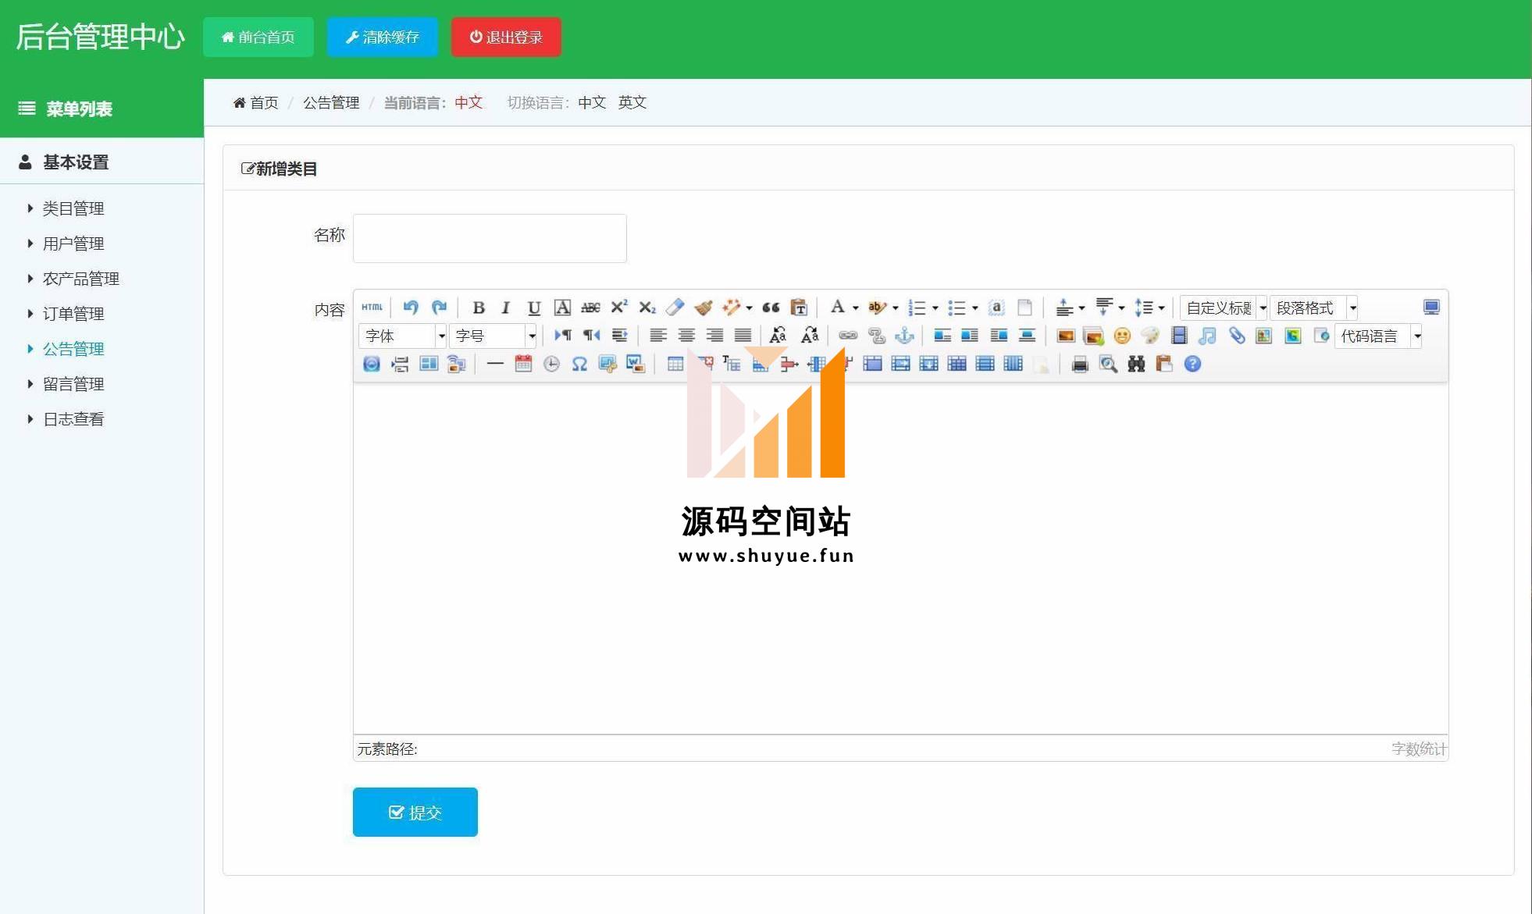Screen dimensions: 1532x914
Task: Open 留言管理 in sidebar menu
Action: pyautogui.click(x=73, y=384)
